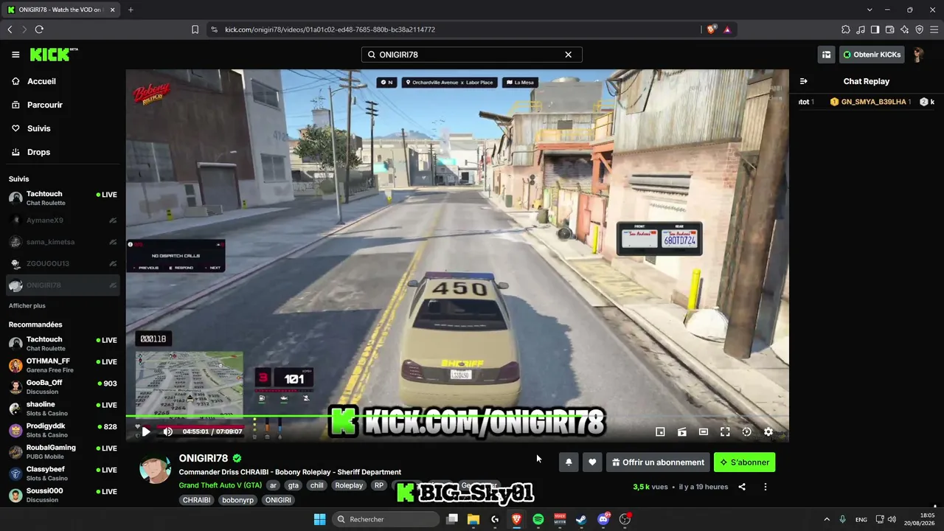Screen dimensions: 944x531
Task: Open Brave VPN shield icon
Action: tap(919, 29)
